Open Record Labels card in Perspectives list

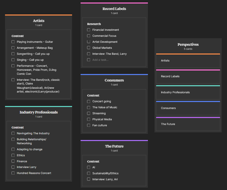[x=188, y=76]
